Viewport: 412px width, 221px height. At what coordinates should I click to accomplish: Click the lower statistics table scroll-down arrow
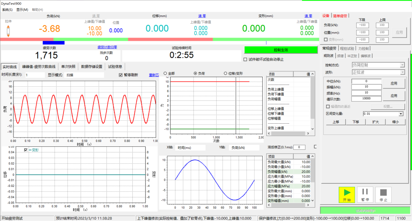312,200
